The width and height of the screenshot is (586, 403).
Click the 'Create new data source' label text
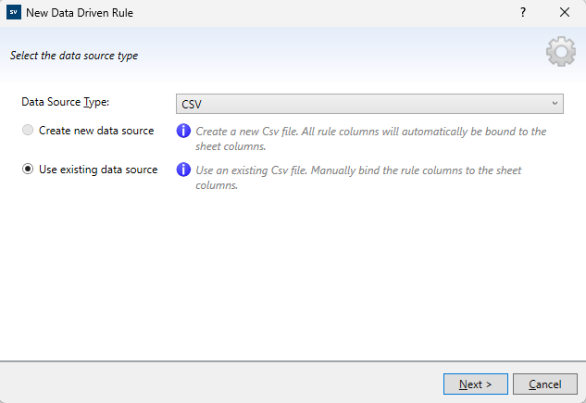96,131
